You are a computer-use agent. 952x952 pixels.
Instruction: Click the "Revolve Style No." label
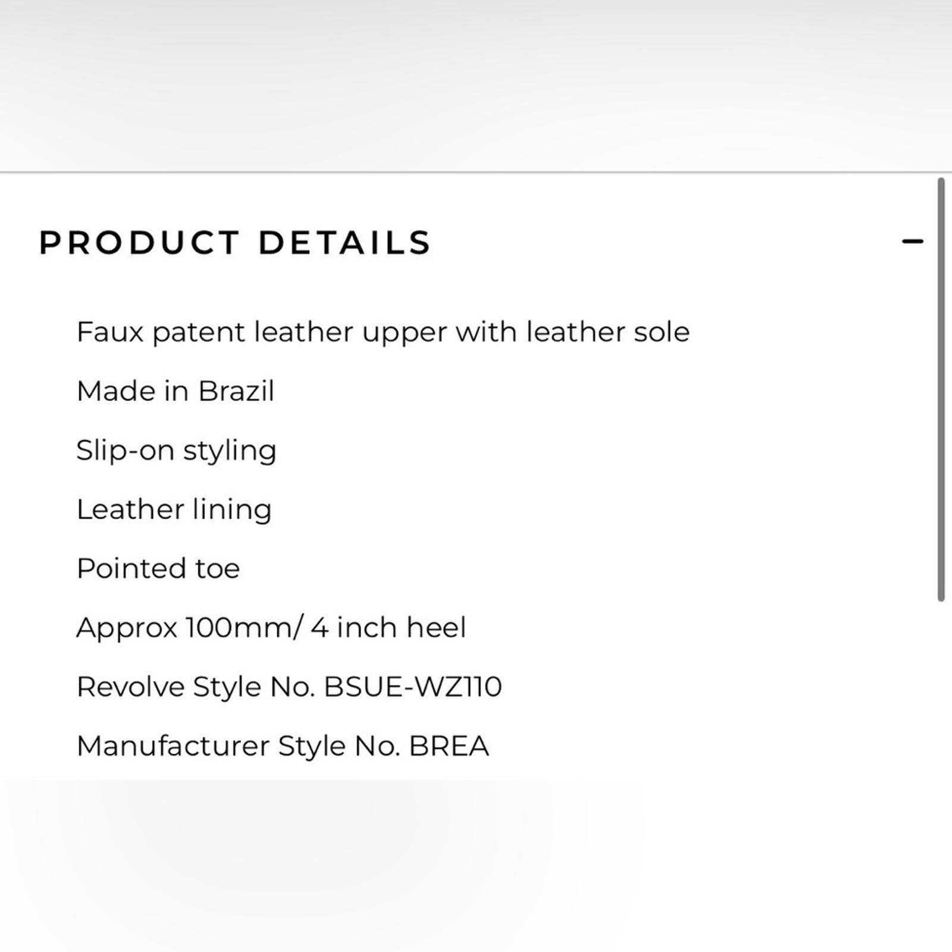coord(196,687)
